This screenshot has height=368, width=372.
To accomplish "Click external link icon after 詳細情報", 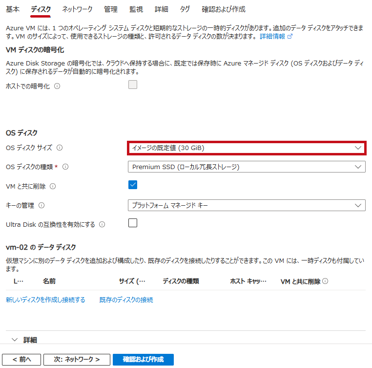I will (290, 36).
